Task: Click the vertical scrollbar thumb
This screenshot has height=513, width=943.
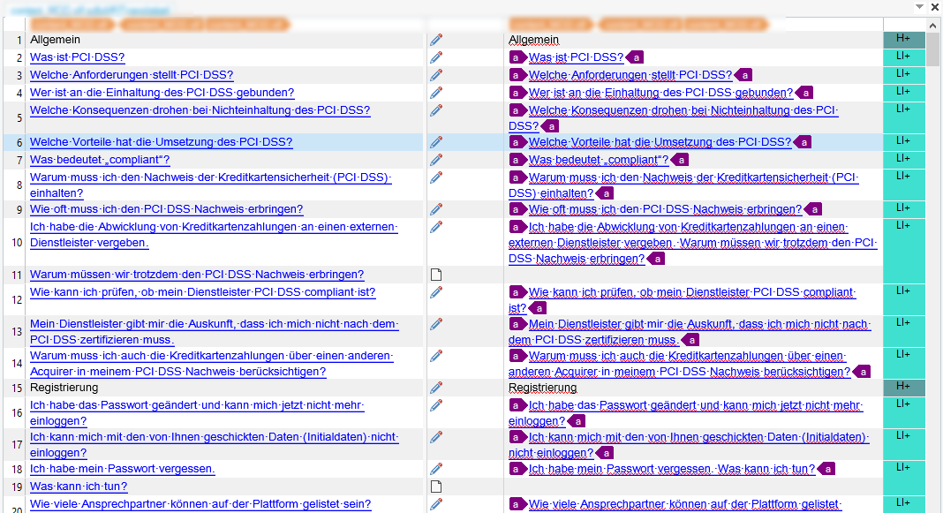Action: tap(932, 49)
